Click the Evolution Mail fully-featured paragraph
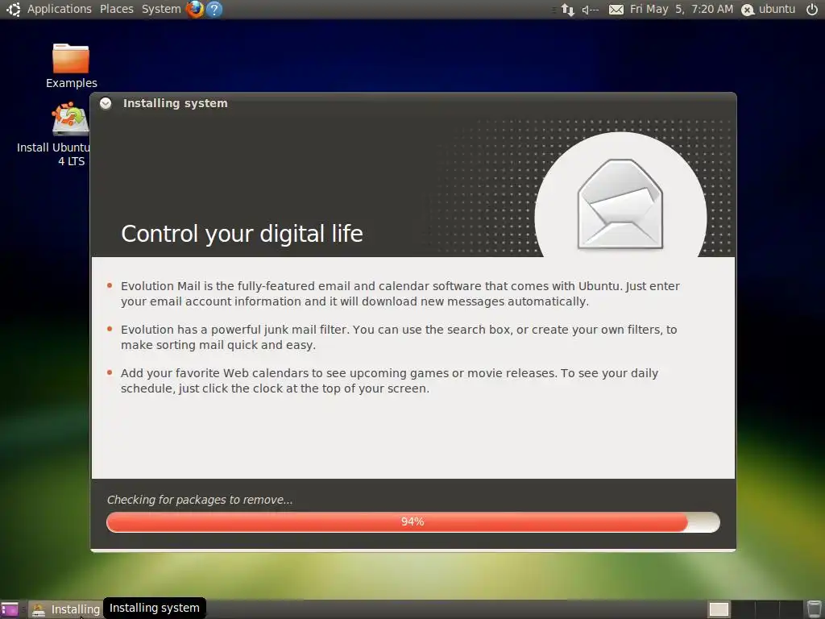 point(400,293)
